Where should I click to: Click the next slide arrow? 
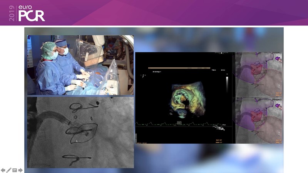point(20,170)
